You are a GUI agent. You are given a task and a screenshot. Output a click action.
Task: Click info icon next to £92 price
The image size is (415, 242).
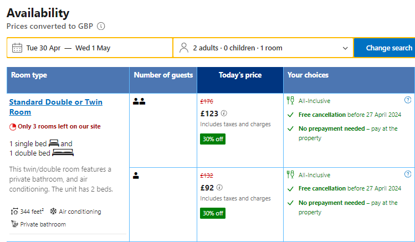219,187
